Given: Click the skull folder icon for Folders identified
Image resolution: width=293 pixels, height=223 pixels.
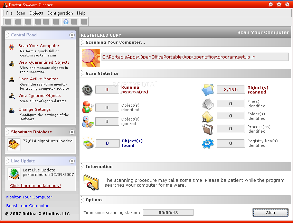Looking at the screenshot, I should click(208, 117).
